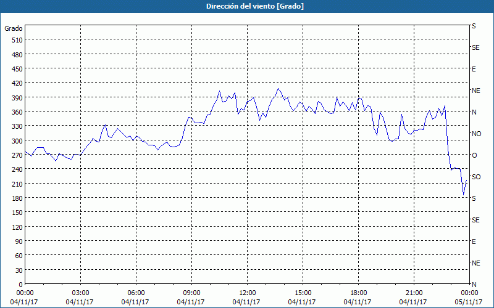Click the 'SE' compass label near 120 level
Viewport: 494px width, 308px height.
[x=475, y=220]
